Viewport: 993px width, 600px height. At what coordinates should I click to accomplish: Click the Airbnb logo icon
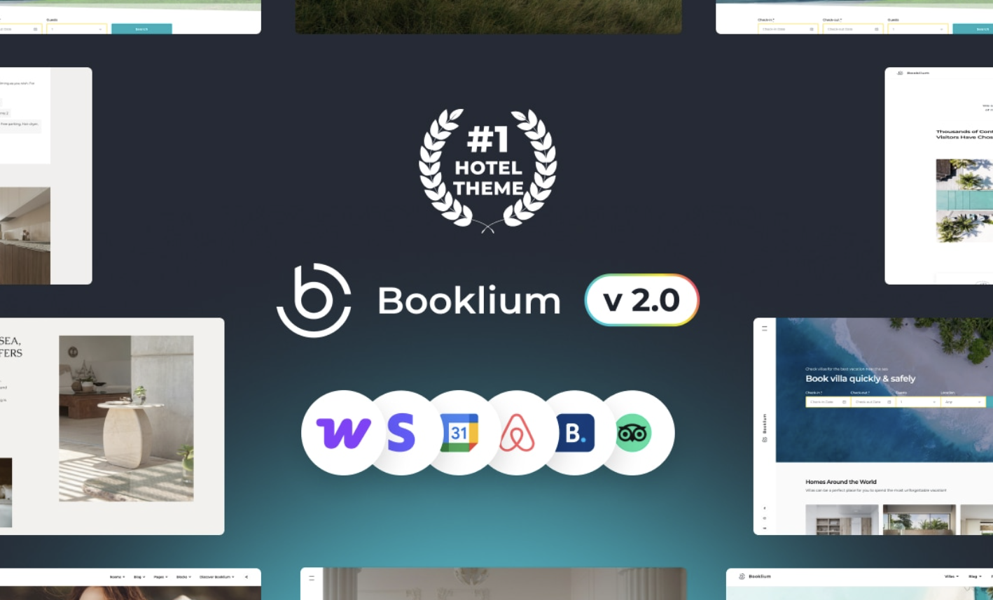(517, 433)
